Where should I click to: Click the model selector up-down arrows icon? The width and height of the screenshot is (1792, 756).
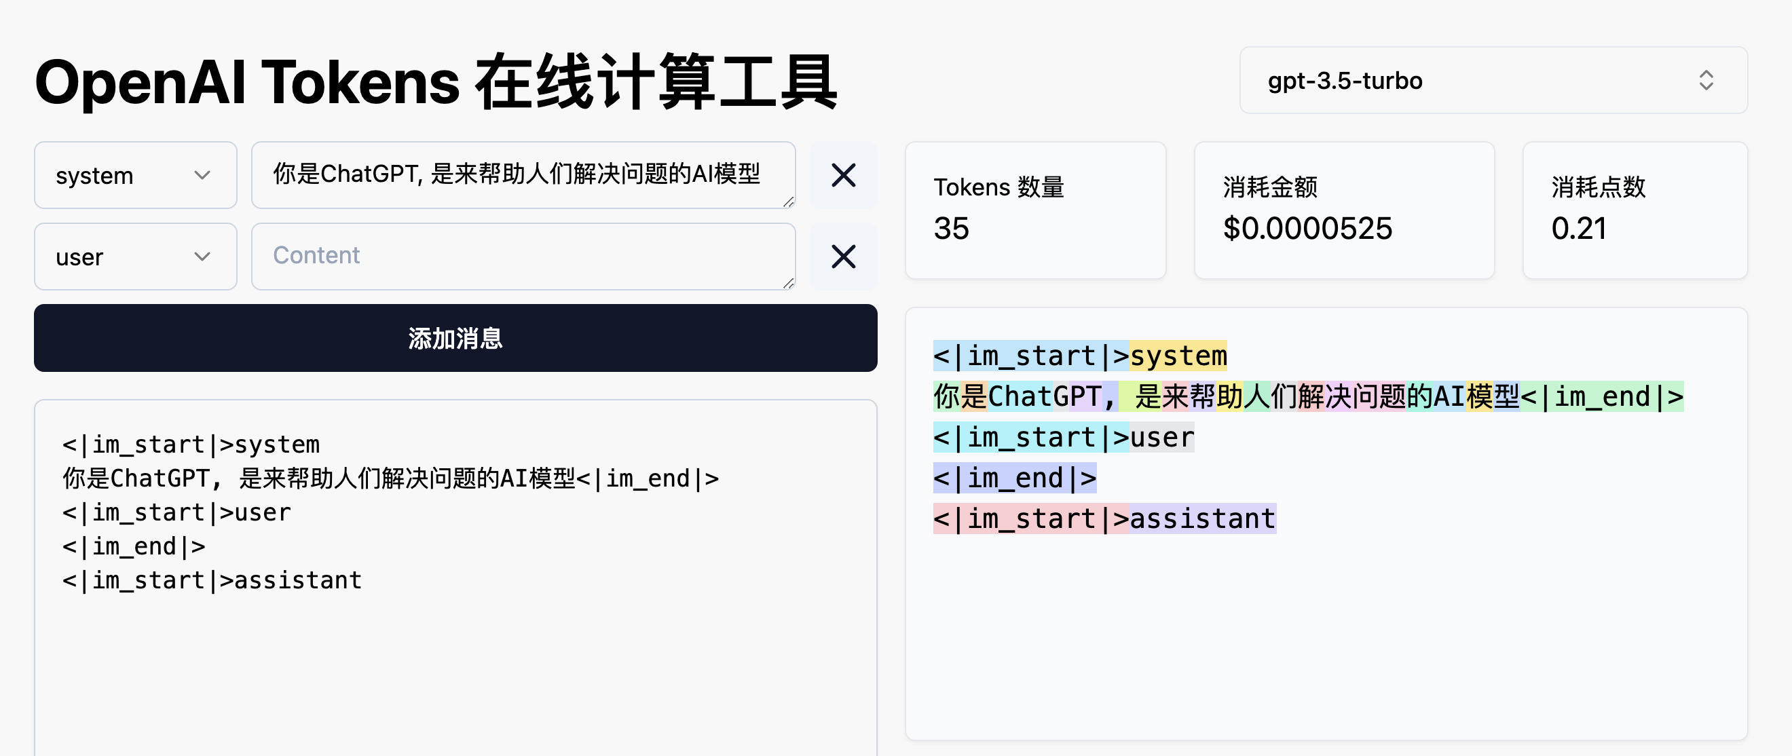tap(1705, 81)
